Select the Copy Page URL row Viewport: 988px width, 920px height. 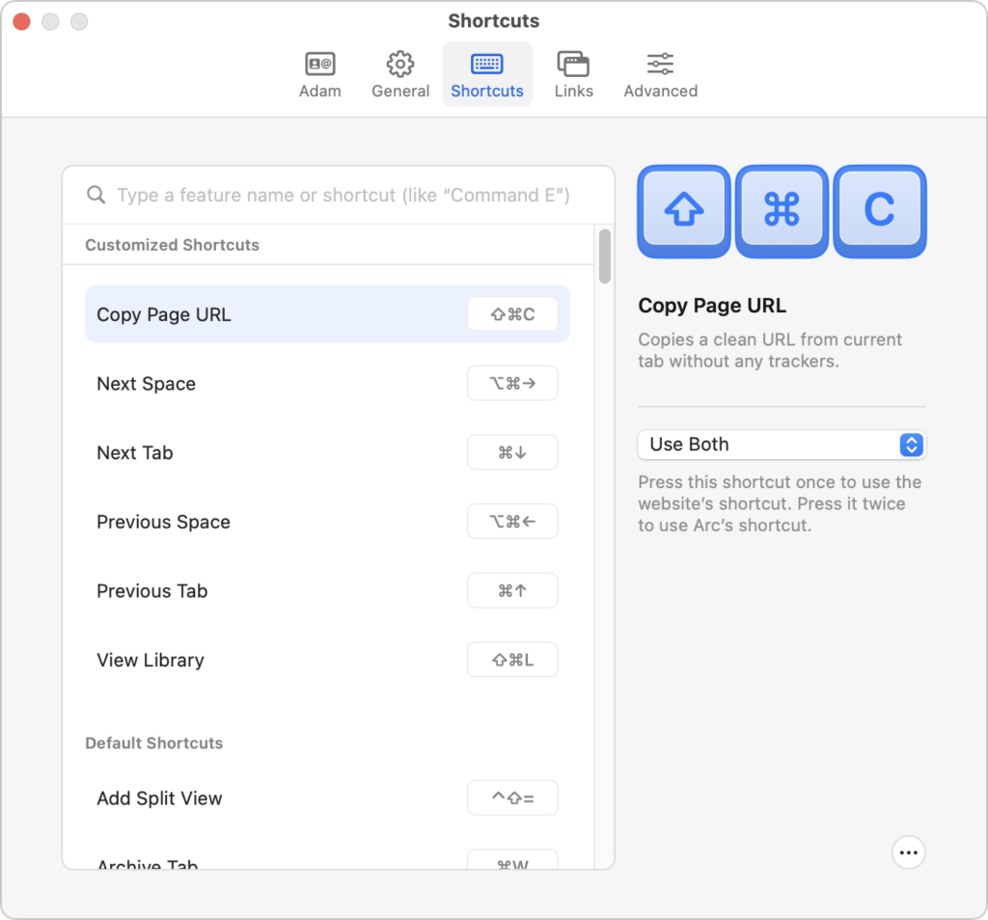point(327,314)
